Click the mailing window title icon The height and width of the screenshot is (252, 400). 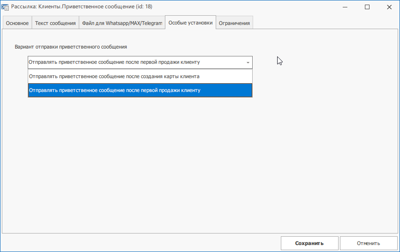pos(5,7)
